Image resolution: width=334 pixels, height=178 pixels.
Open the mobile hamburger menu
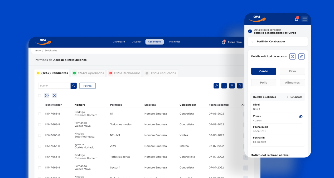(x=304, y=19)
